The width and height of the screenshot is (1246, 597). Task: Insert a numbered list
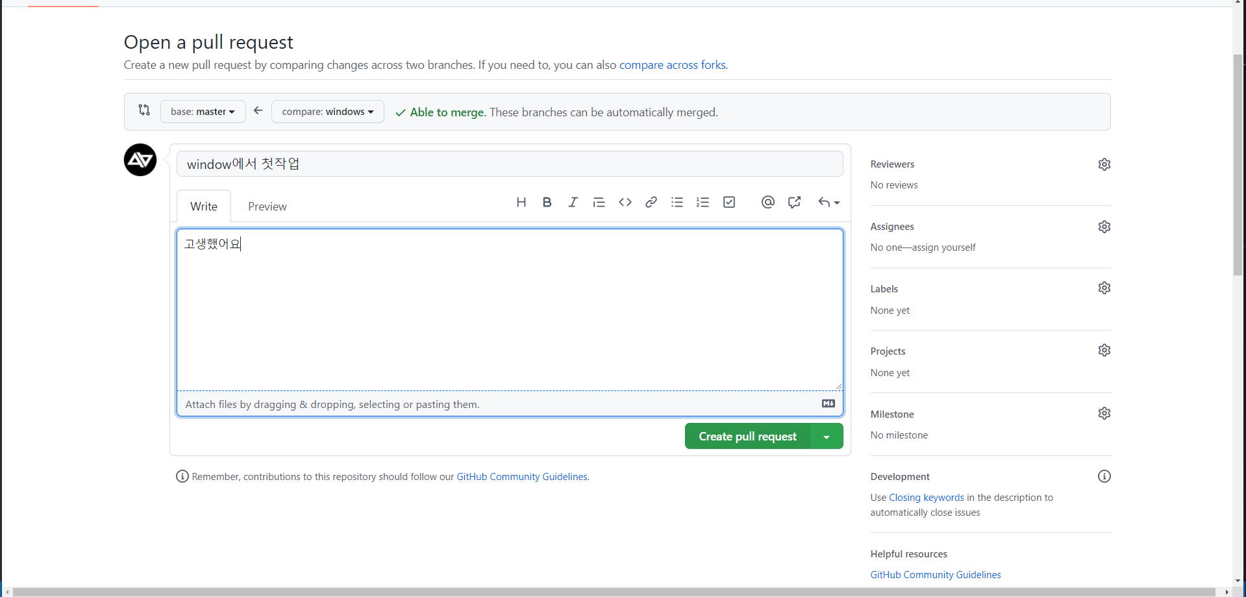[x=703, y=202]
